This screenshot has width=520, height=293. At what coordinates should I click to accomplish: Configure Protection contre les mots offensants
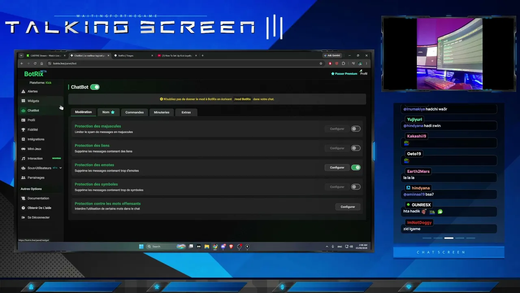[x=348, y=207]
